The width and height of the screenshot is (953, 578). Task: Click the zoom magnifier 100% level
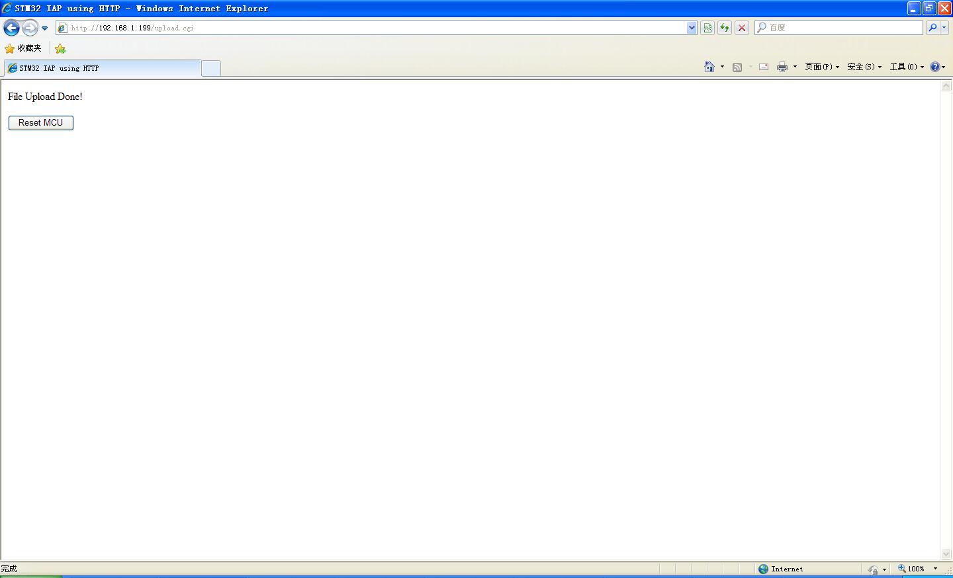(x=911, y=569)
